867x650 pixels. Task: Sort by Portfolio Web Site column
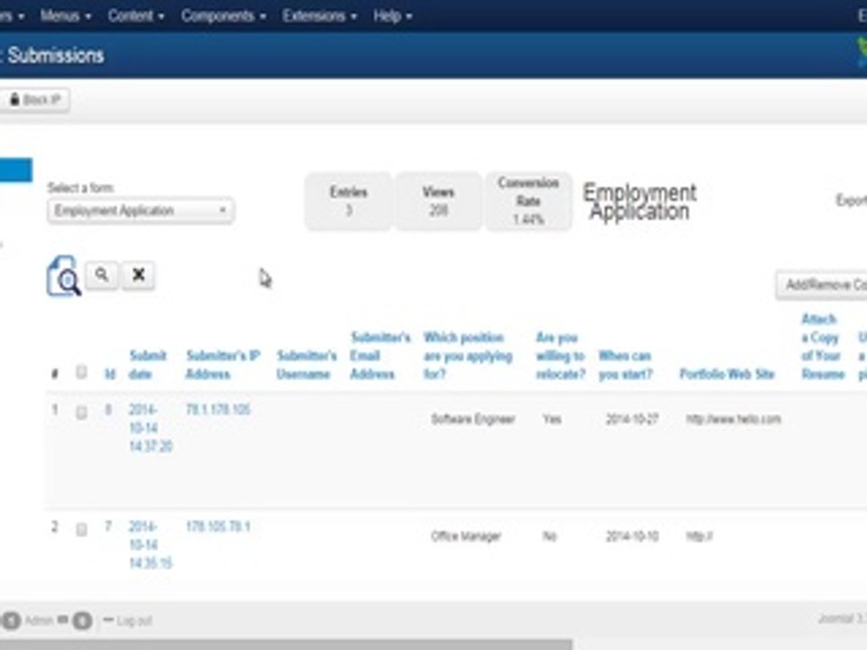(726, 374)
